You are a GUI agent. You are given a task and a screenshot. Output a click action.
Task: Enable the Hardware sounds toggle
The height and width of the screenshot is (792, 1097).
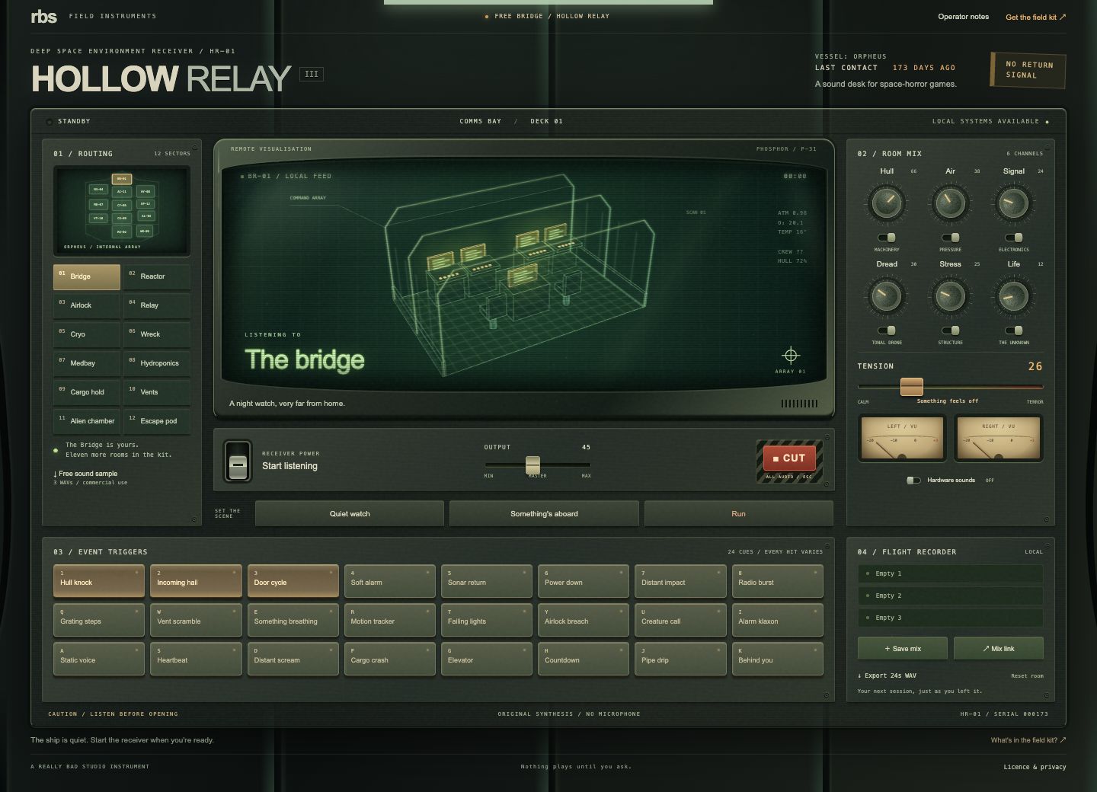[x=913, y=481]
